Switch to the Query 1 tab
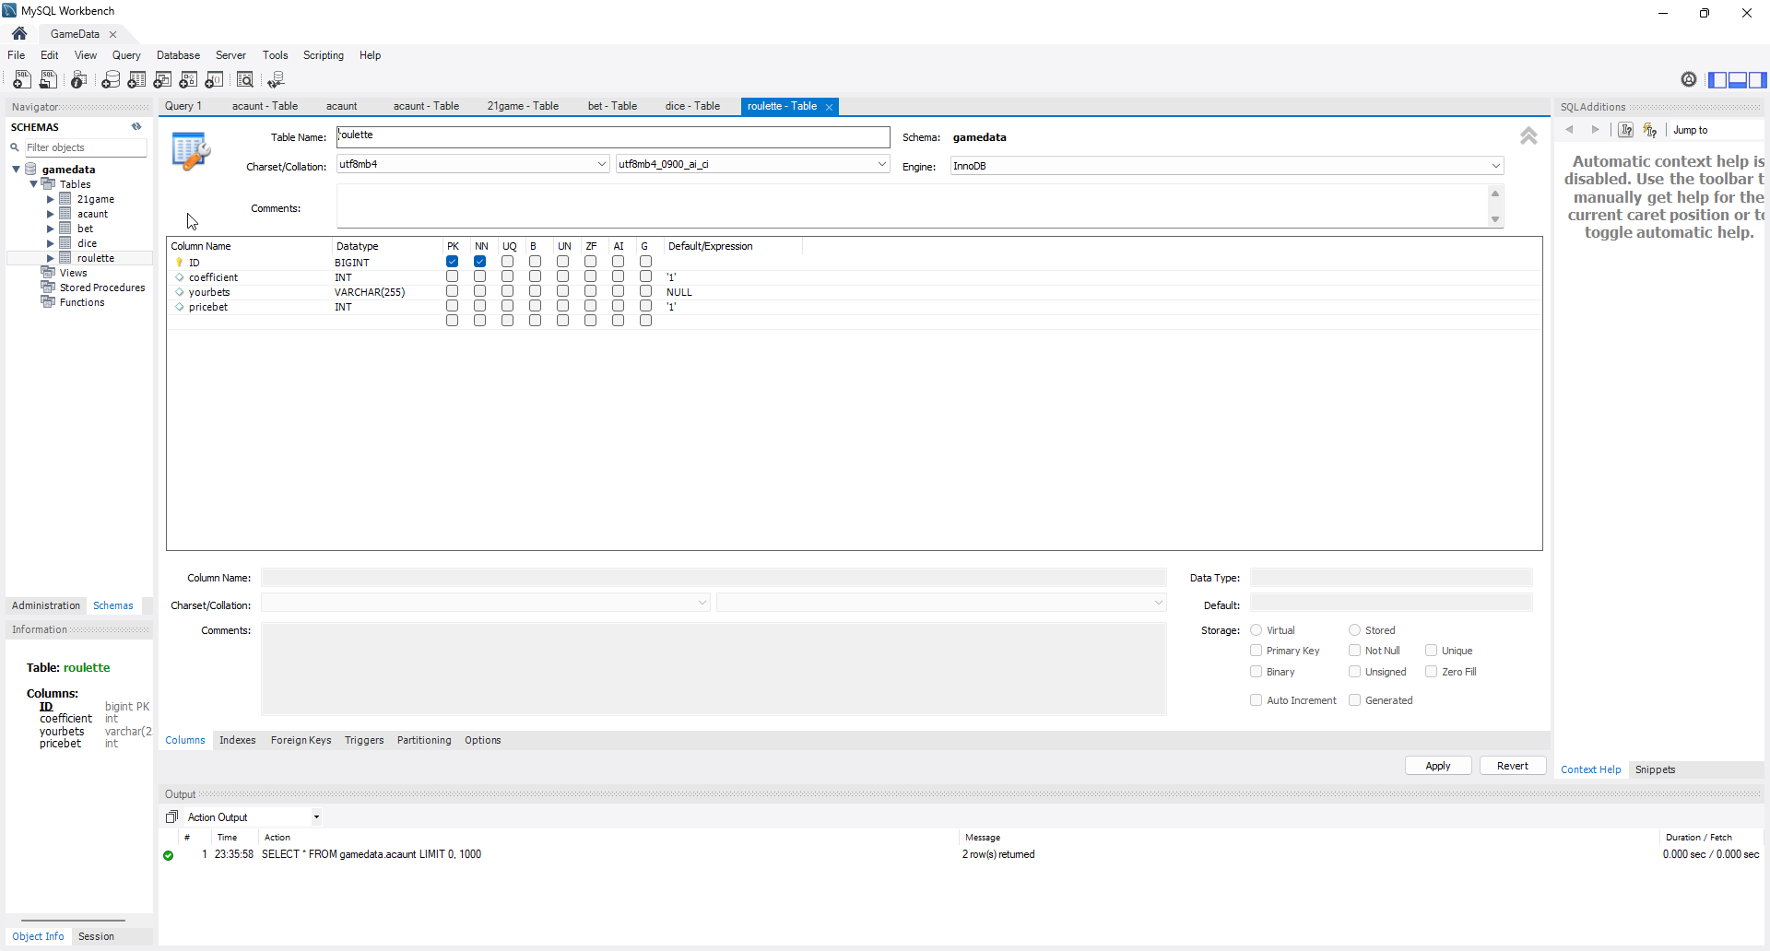This screenshot has height=951, width=1770. [183, 106]
